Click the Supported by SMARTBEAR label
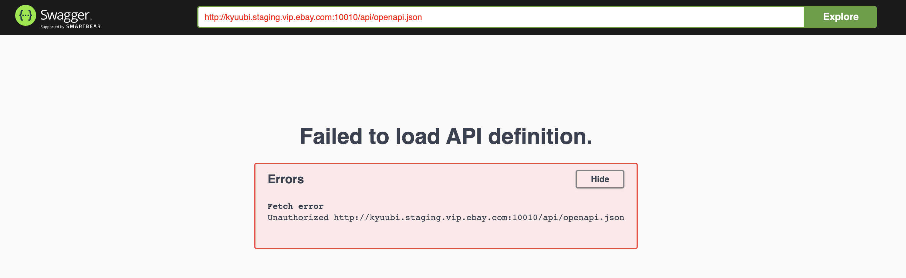Image resolution: width=906 pixels, height=278 pixels. pyautogui.click(x=70, y=26)
